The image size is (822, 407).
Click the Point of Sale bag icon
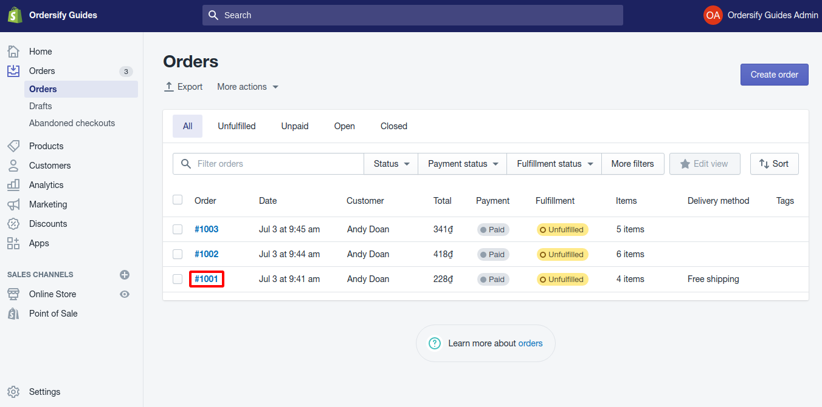point(13,314)
